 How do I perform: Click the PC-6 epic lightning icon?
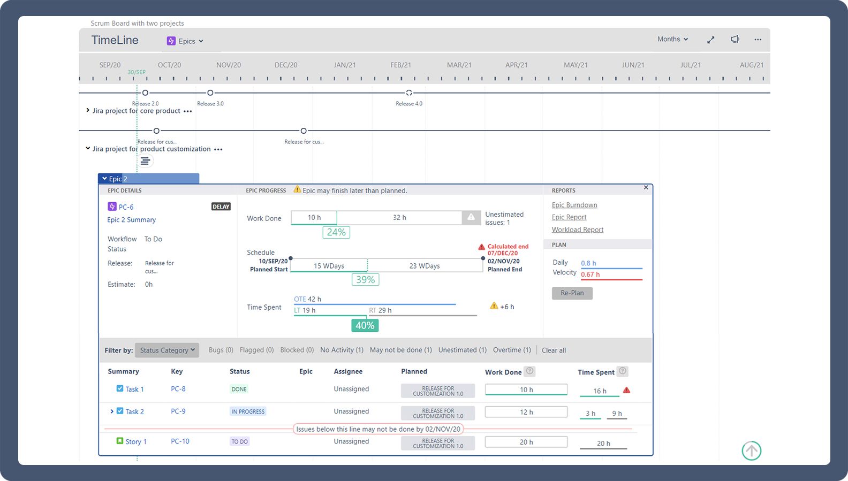click(x=112, y=207)
